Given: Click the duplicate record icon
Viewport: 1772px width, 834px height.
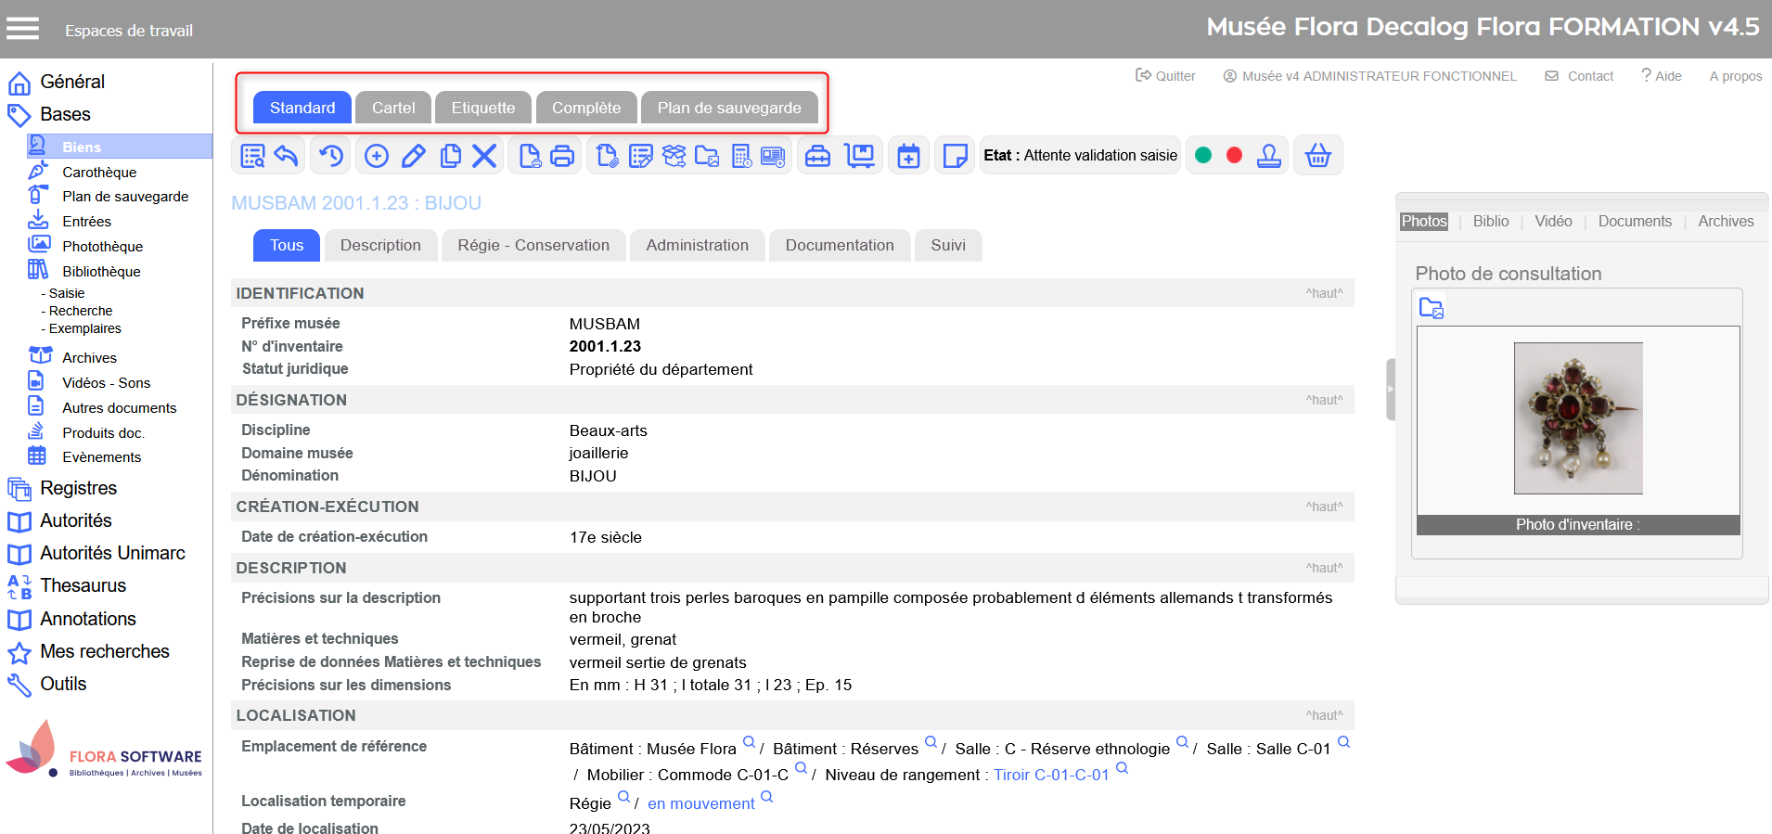Looking at the screenshot, I should tap(450, 156).
